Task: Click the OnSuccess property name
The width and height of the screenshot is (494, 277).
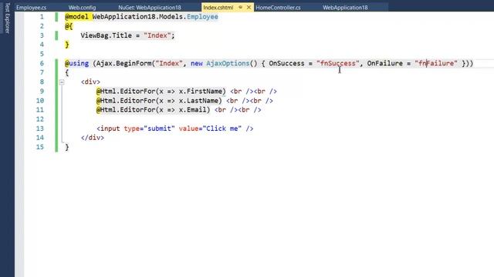Action: 286,63
